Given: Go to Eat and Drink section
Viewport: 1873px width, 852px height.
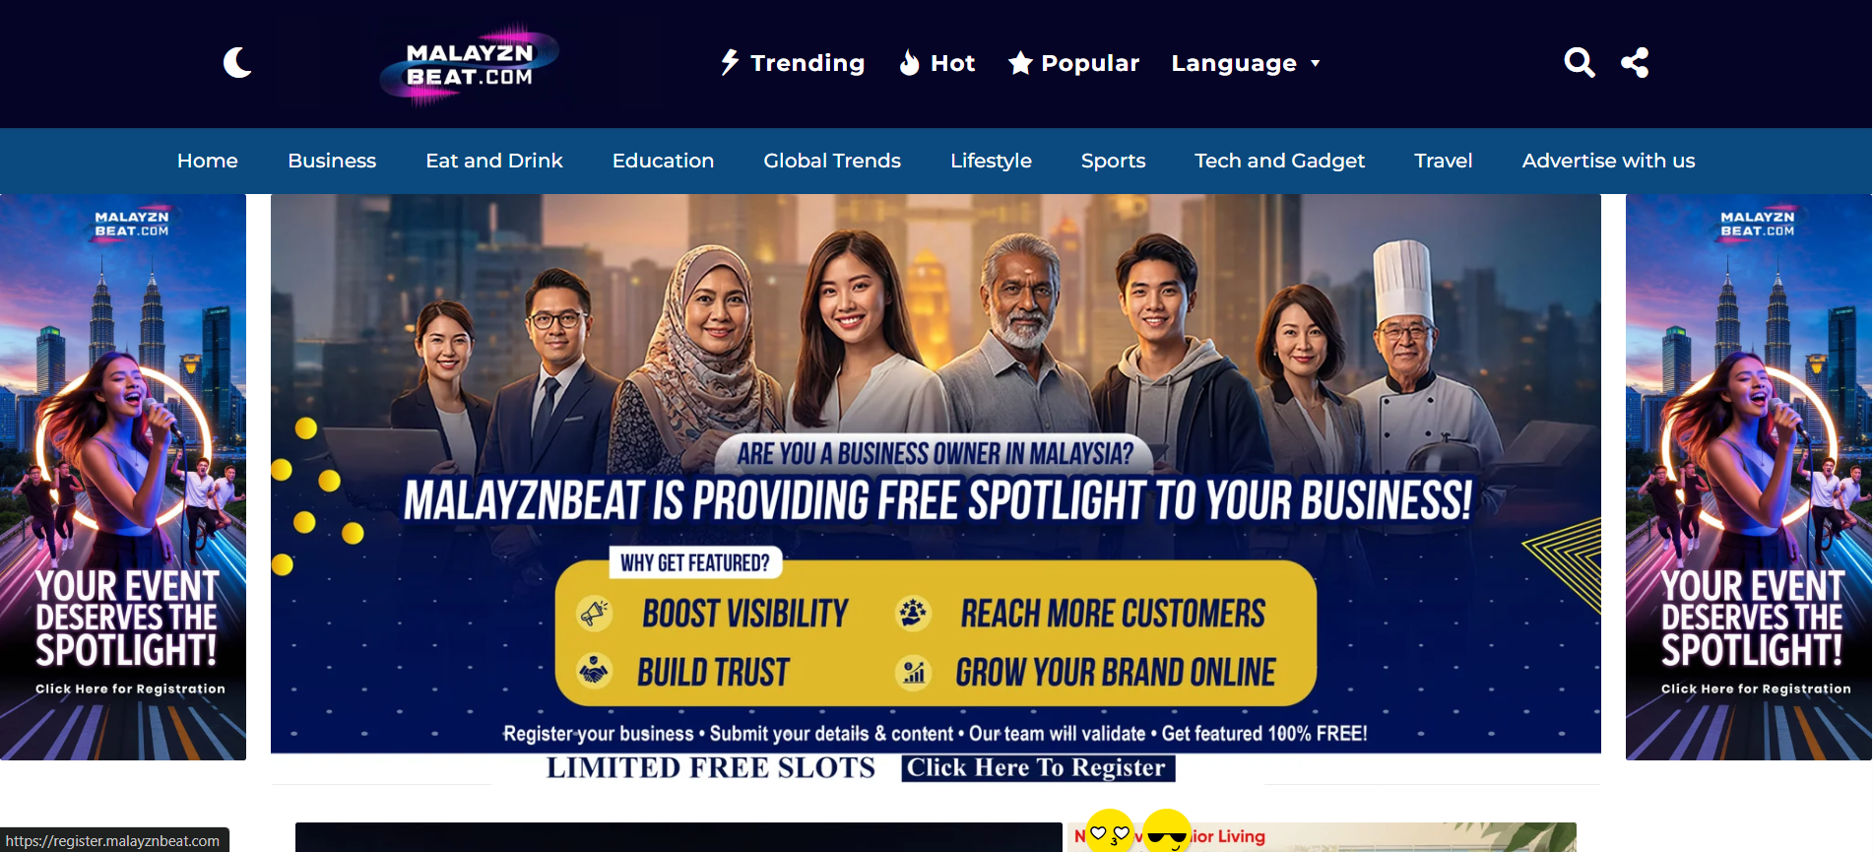Looking at the screenshot, I should pyautogui.click(x=494, y=161).
